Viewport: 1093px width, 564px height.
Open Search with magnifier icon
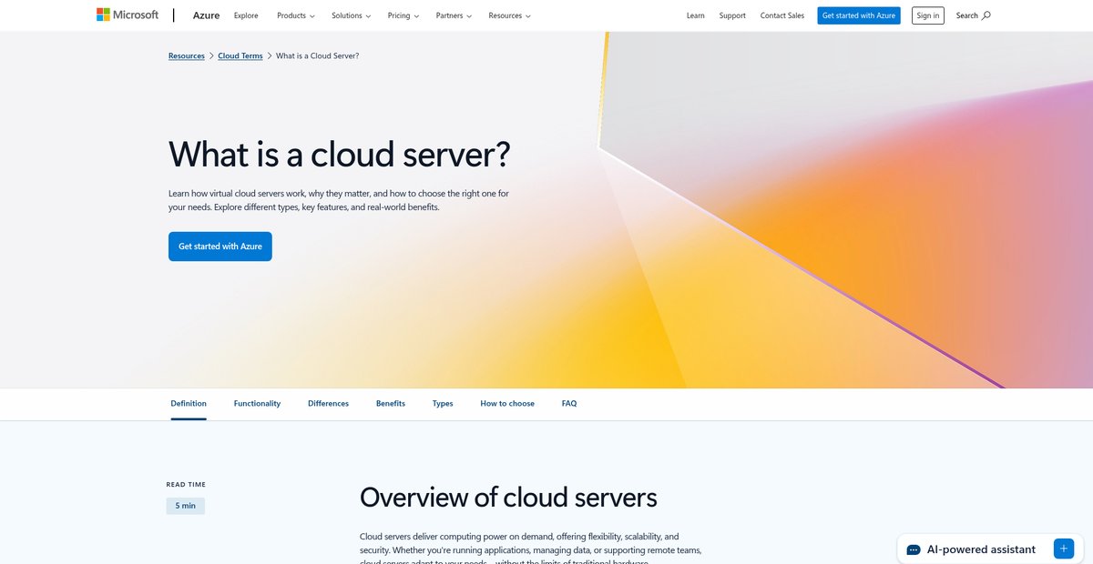(x=974, y=15)
